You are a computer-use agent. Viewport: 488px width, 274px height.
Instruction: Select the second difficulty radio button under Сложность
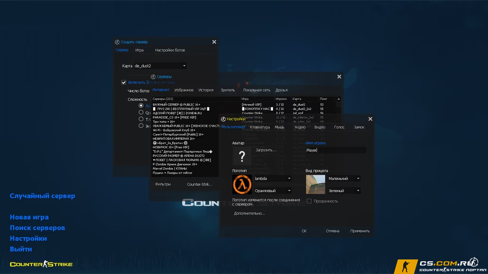point(141,113)
